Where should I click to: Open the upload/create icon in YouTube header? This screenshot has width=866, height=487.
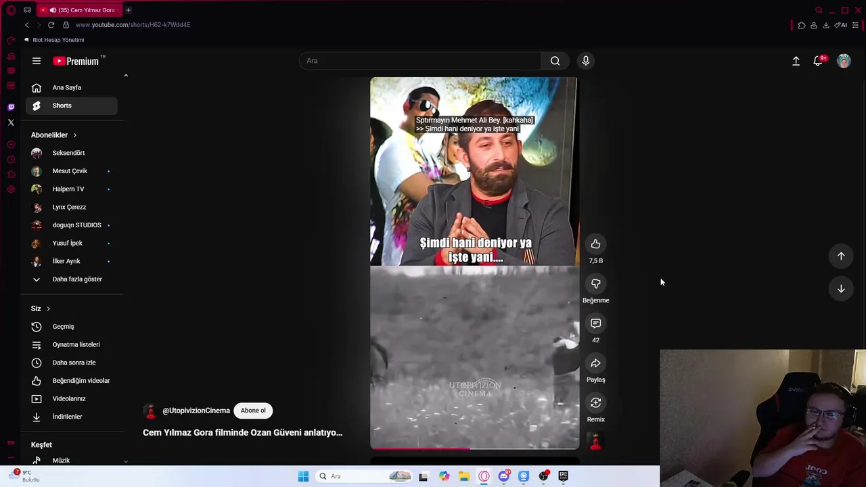(796, 61)
